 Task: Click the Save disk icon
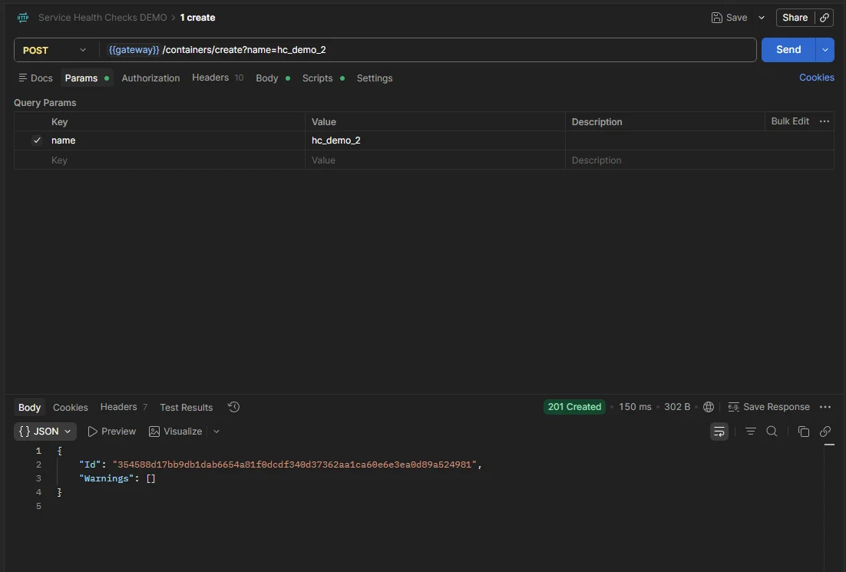[716, 18]
